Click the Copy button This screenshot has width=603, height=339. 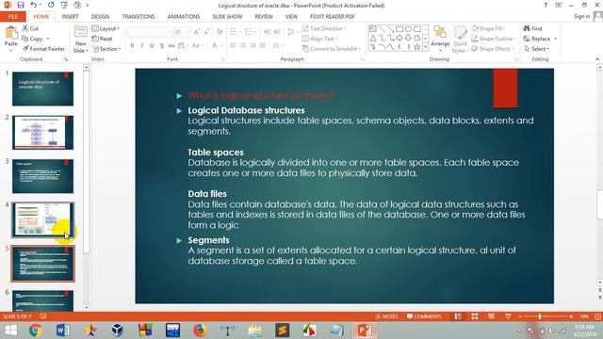coord(32,39)
